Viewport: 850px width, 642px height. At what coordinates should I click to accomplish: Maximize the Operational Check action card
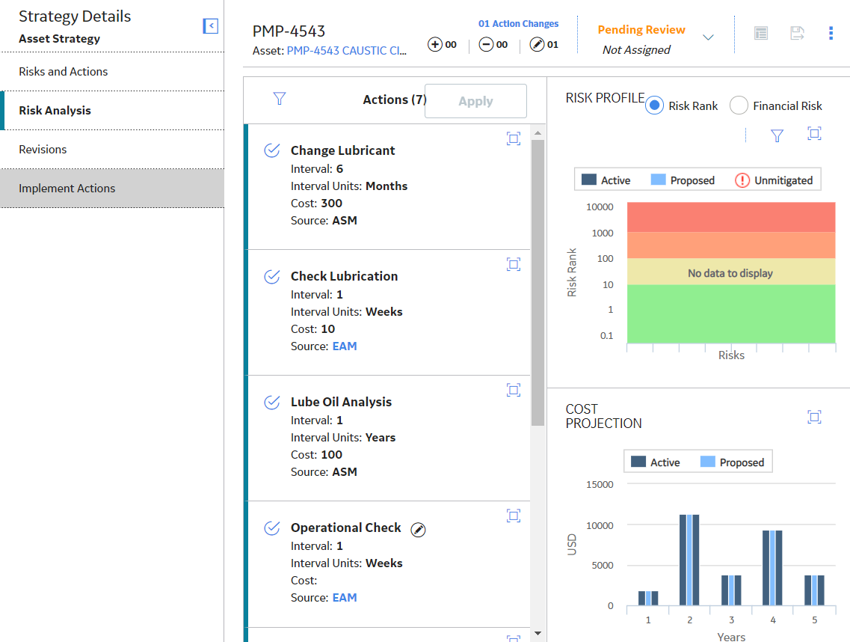click(514, 516)
